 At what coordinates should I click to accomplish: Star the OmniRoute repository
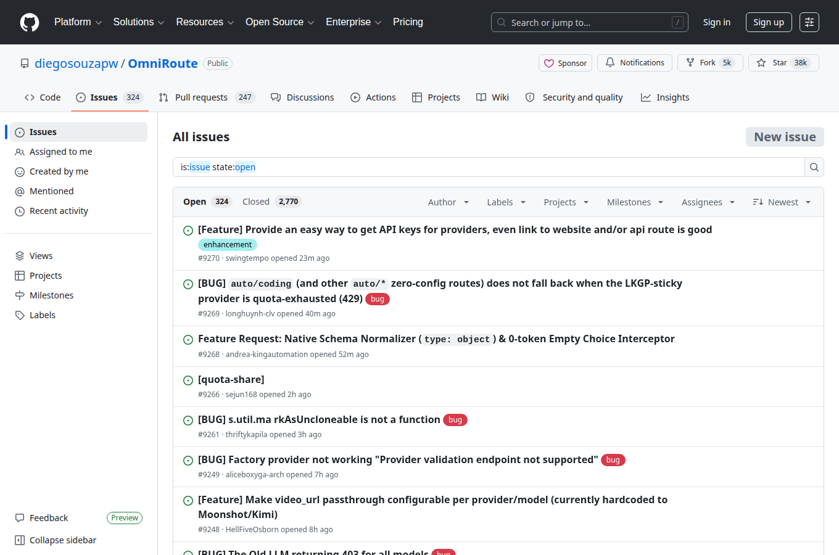783,63
